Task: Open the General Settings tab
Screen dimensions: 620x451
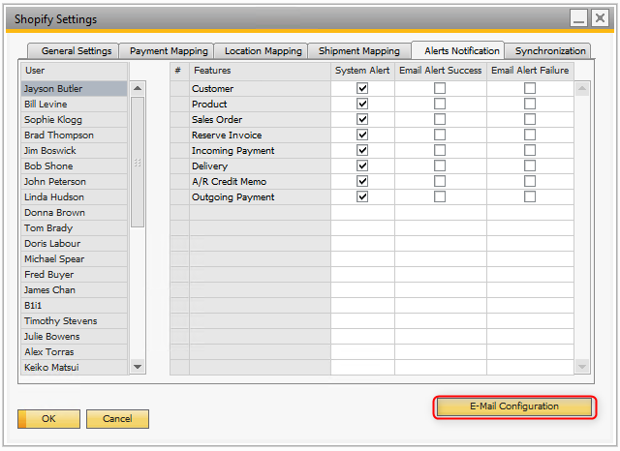Action: (x=77, y=50)
